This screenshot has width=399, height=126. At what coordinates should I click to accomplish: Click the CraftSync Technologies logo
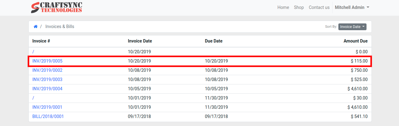point(57,8)
